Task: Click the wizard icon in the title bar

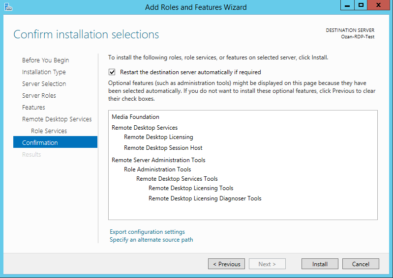Action: tap(7, 7)
